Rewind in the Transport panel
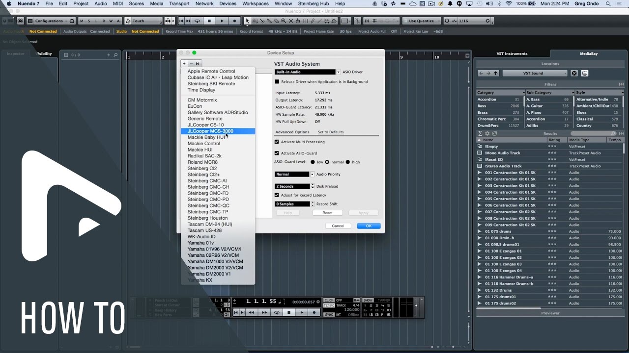 (252, 312)
